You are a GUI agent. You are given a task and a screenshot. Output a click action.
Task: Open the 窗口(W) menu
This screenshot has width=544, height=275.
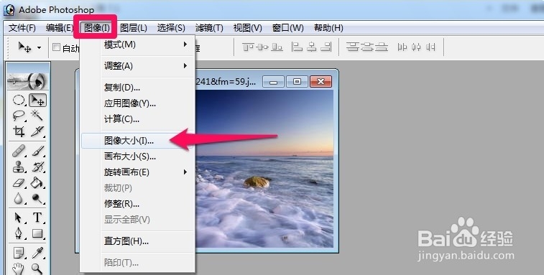(x=288, y=28)
